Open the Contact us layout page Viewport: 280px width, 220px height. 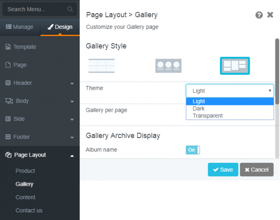[29, 211]
